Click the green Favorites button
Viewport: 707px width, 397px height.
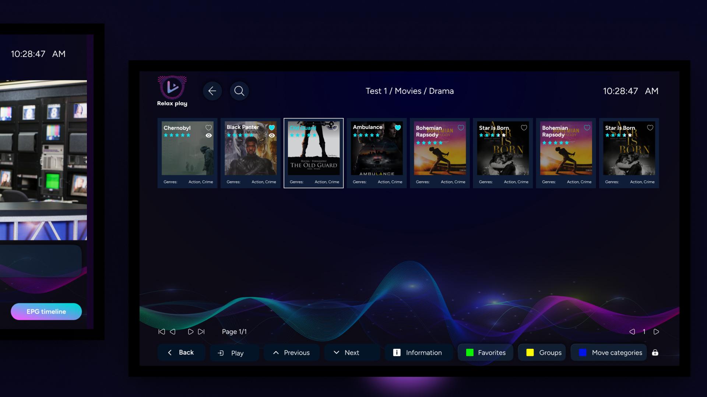tap(485, 353)
